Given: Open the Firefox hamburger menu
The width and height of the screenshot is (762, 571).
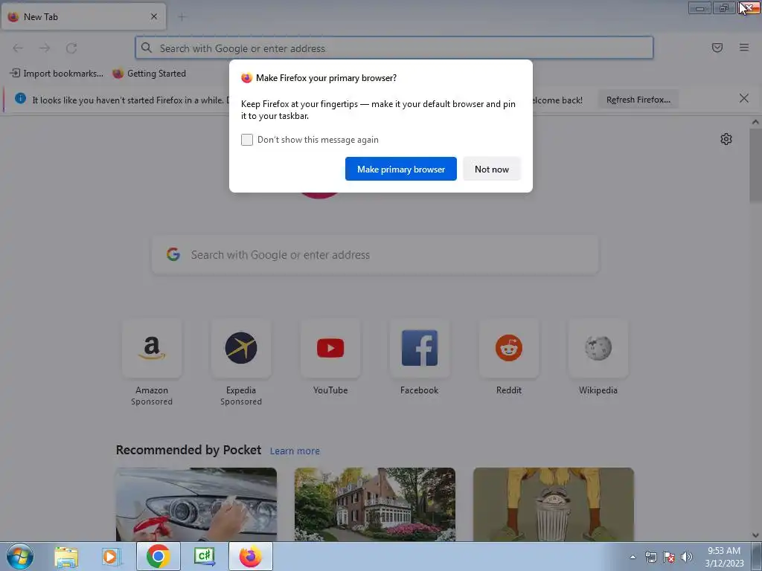Looking at the screenshot, I should [744, 48].
